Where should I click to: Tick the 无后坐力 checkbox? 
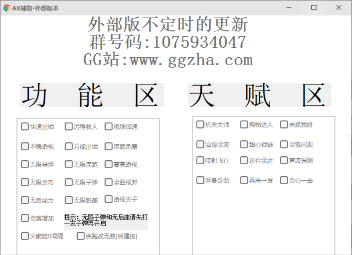[25, 200]
